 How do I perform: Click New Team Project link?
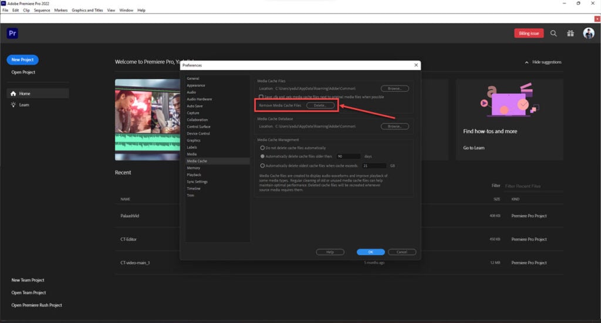28,280
